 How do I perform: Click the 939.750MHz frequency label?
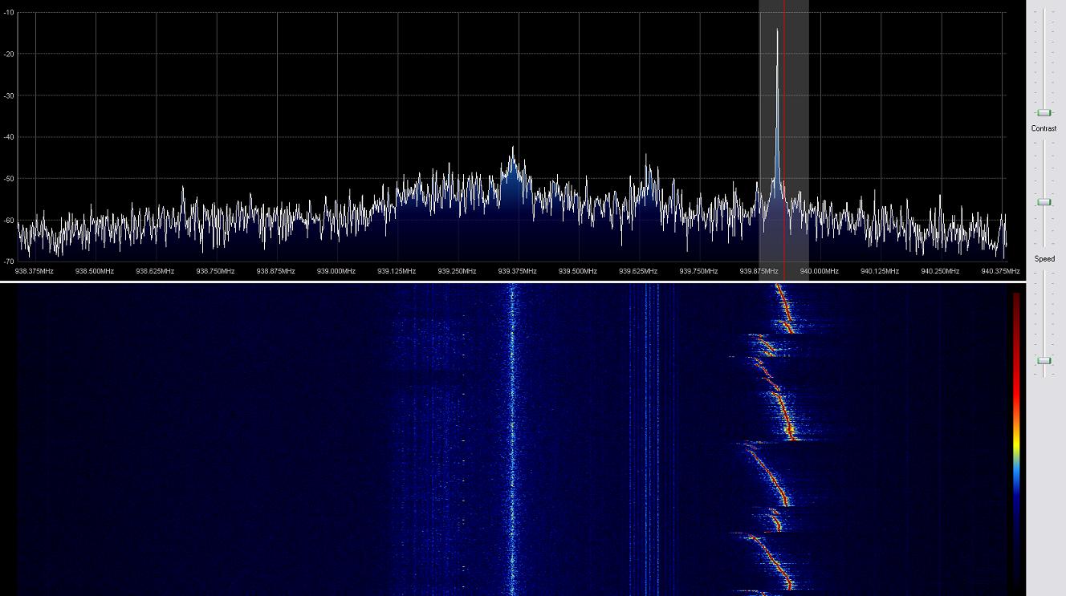(x=698, y=271)
